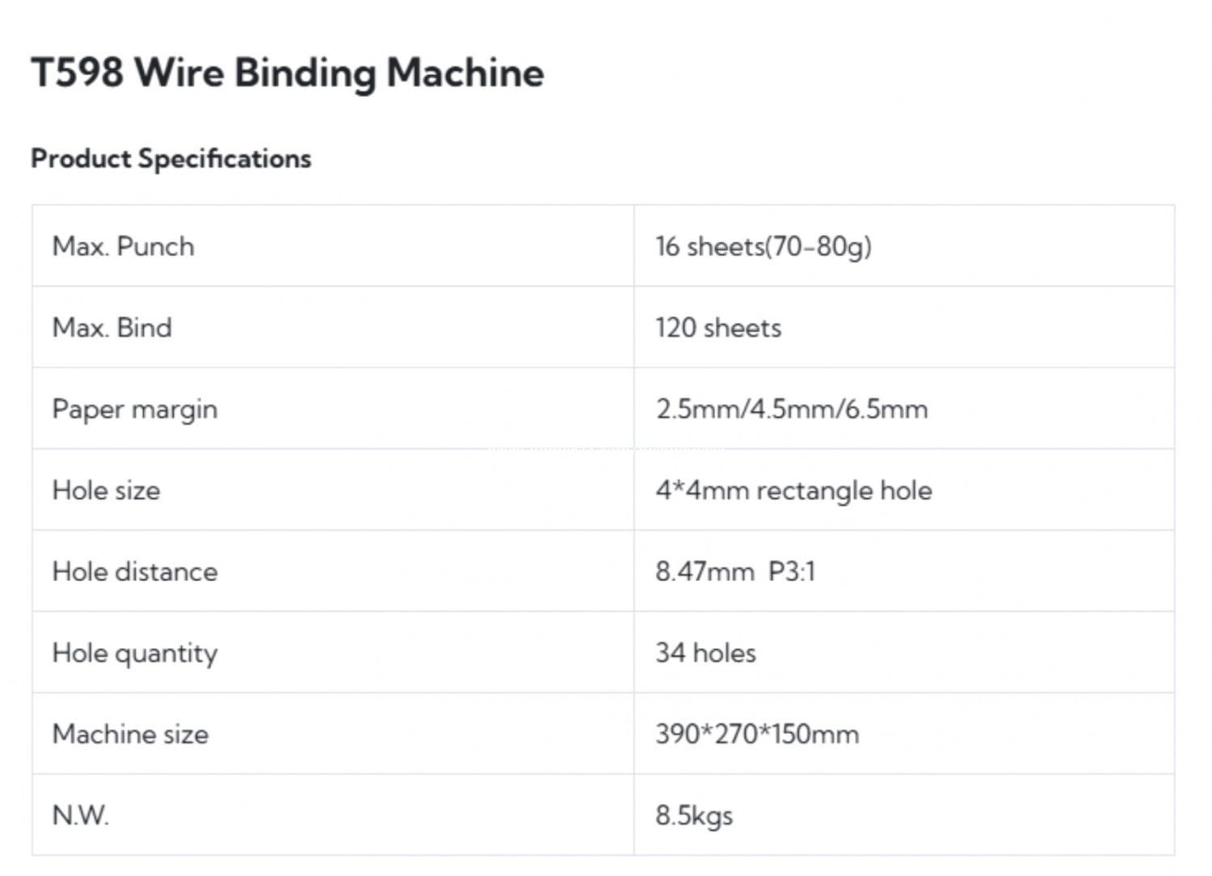Screen dimensions: 1212x876
Task: Click the Max. Bind row label
Action: 112,328
